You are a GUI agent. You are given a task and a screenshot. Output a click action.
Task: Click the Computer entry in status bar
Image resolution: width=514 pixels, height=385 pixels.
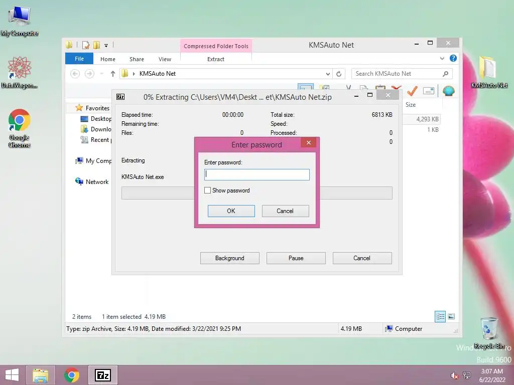(x=404, y=329)
